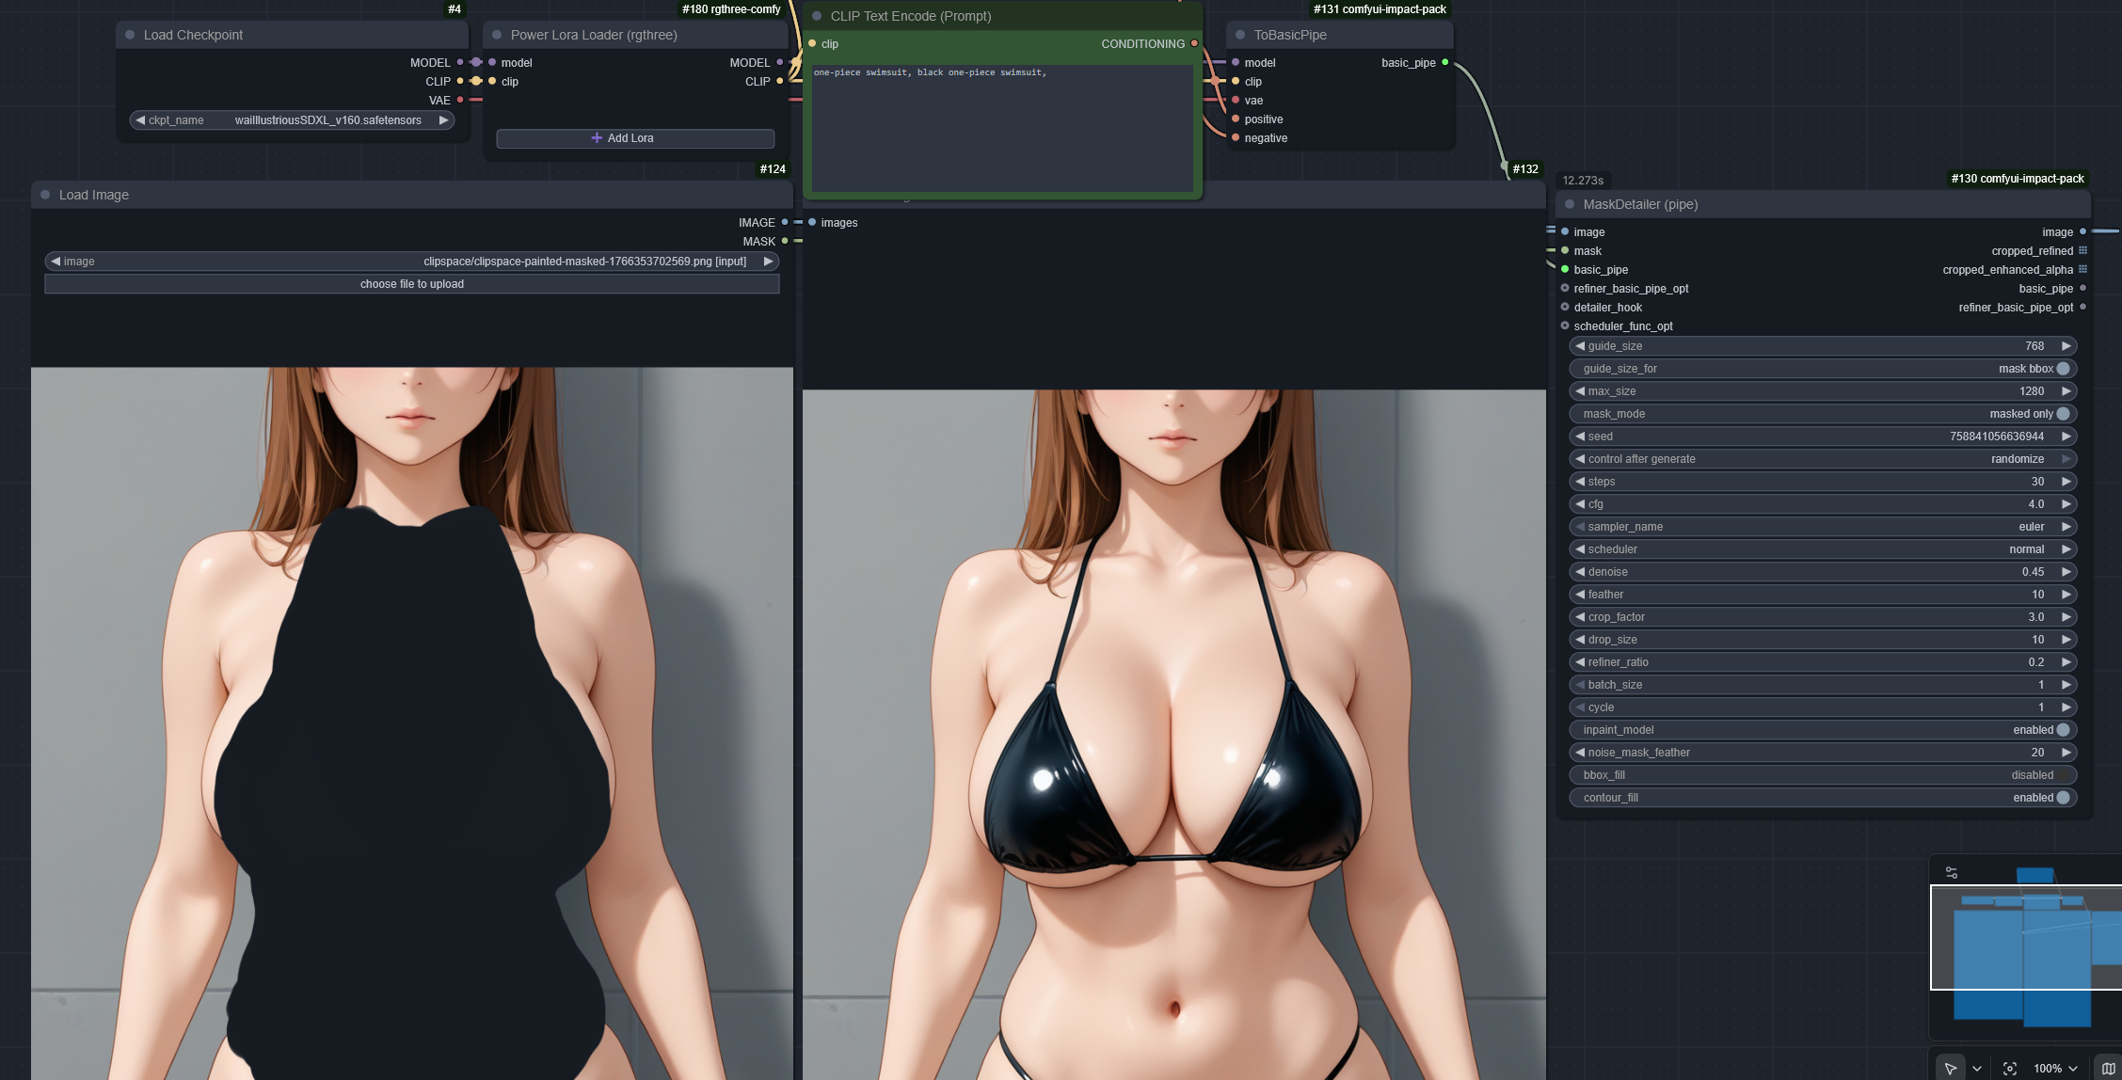Click the swimsuit prompt text area

(1002, 127)
